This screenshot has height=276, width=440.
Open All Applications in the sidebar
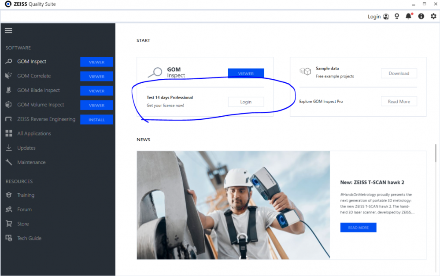click(34, 133)
